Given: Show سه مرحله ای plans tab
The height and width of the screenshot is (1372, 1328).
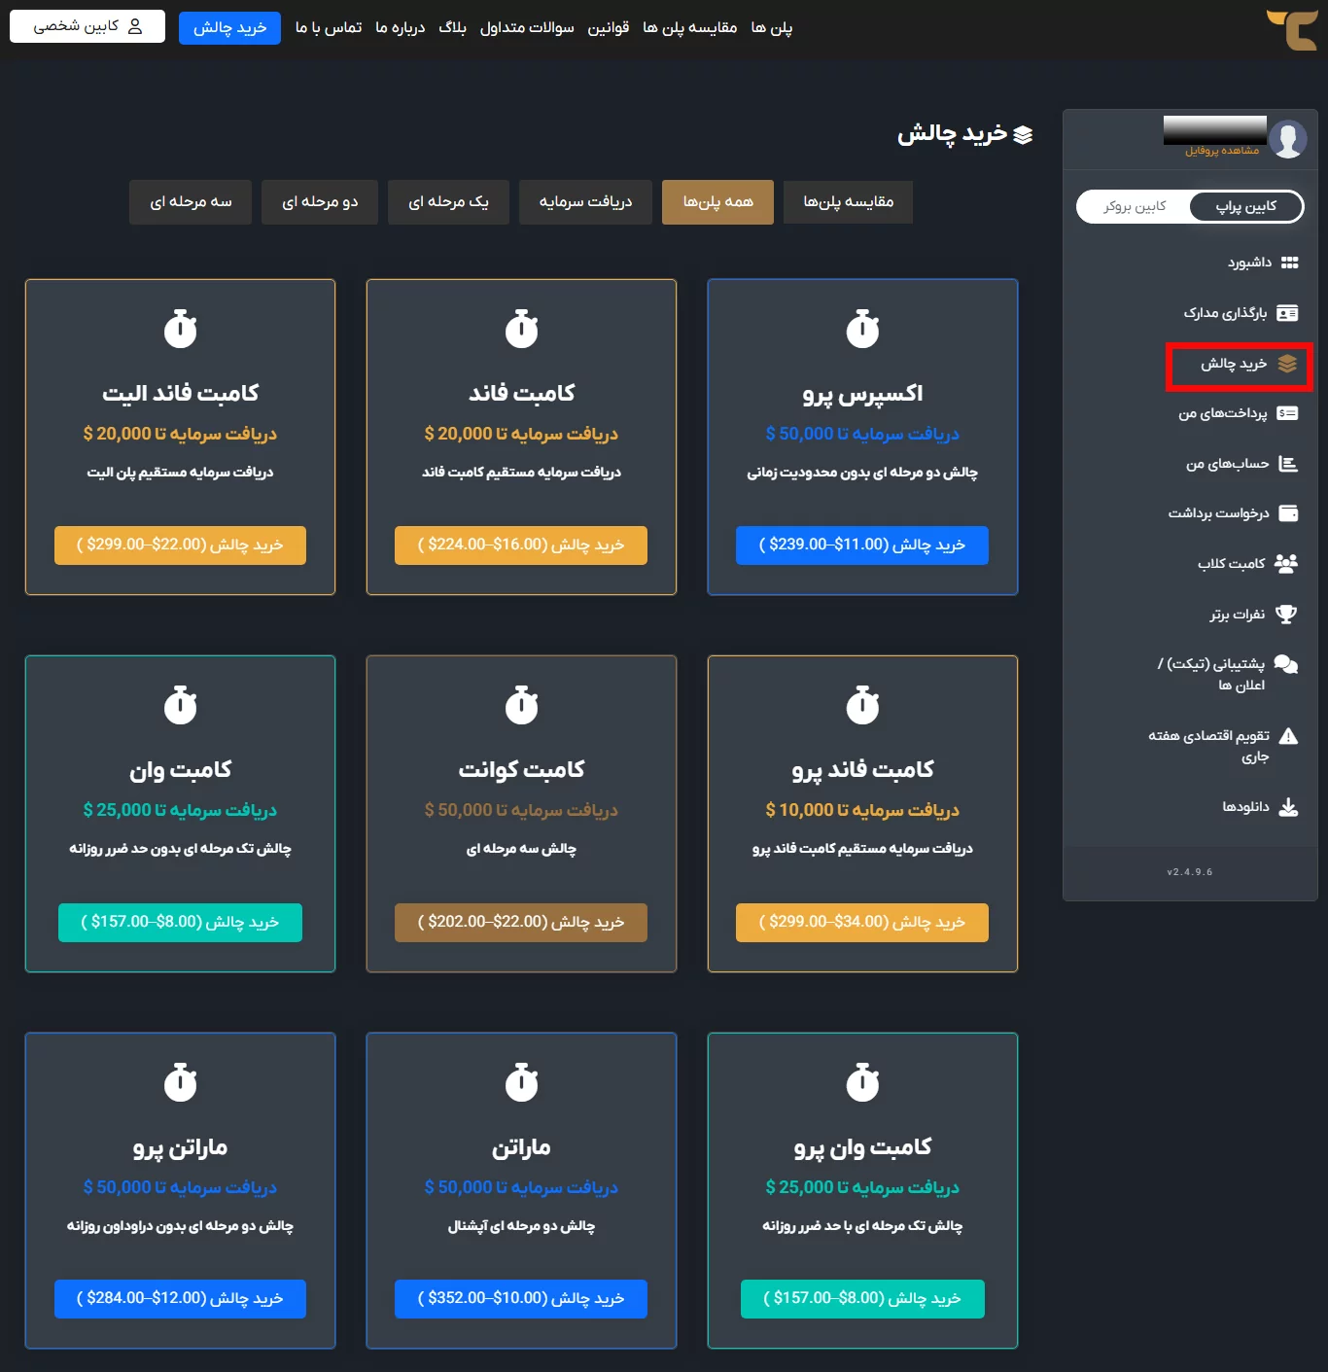Looking at the screenshot, I should click(191, 202).
